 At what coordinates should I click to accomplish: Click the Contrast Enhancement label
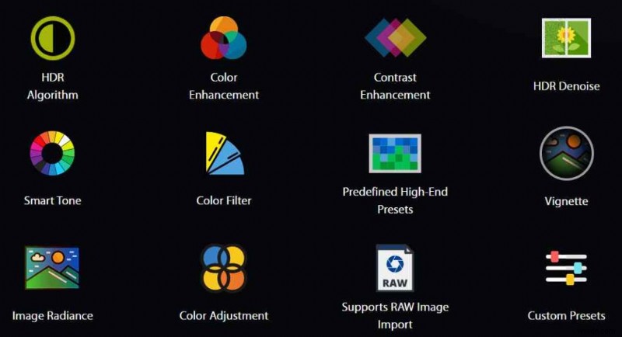point(395,86)
